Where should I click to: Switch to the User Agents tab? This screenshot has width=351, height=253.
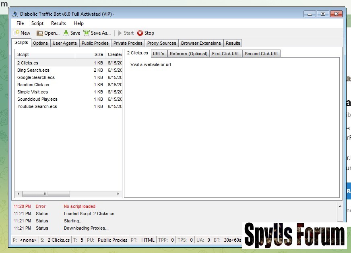65,43
